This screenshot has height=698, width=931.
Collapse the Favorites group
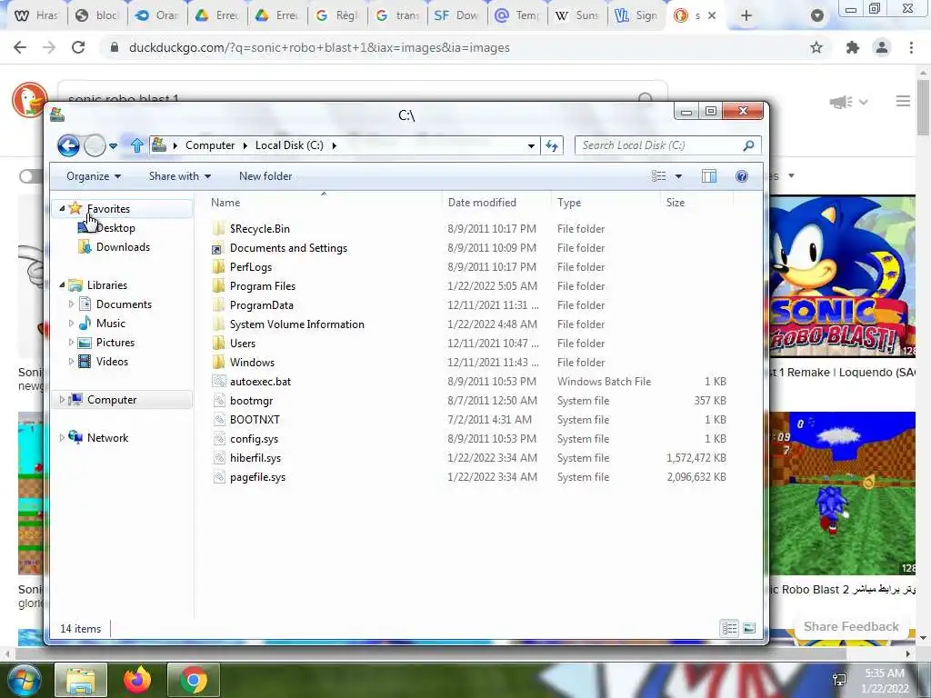click(x=62, y=209)
